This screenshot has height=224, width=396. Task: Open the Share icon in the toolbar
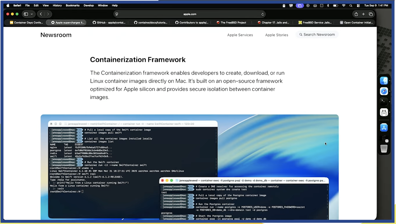tap(356, 14)
